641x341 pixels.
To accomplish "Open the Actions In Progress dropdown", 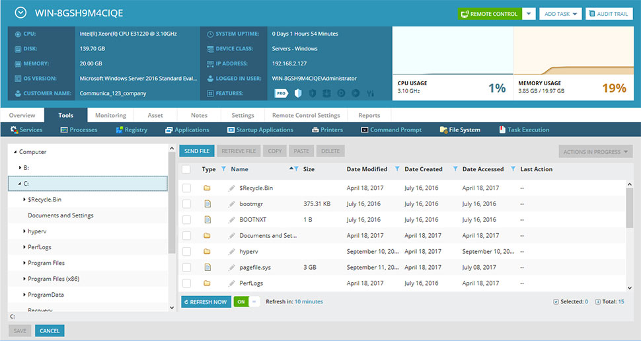I will 595,152.
